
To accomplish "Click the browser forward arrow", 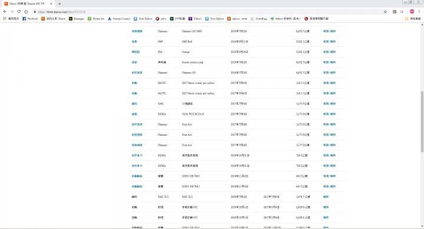I will [x=12, y=12].
